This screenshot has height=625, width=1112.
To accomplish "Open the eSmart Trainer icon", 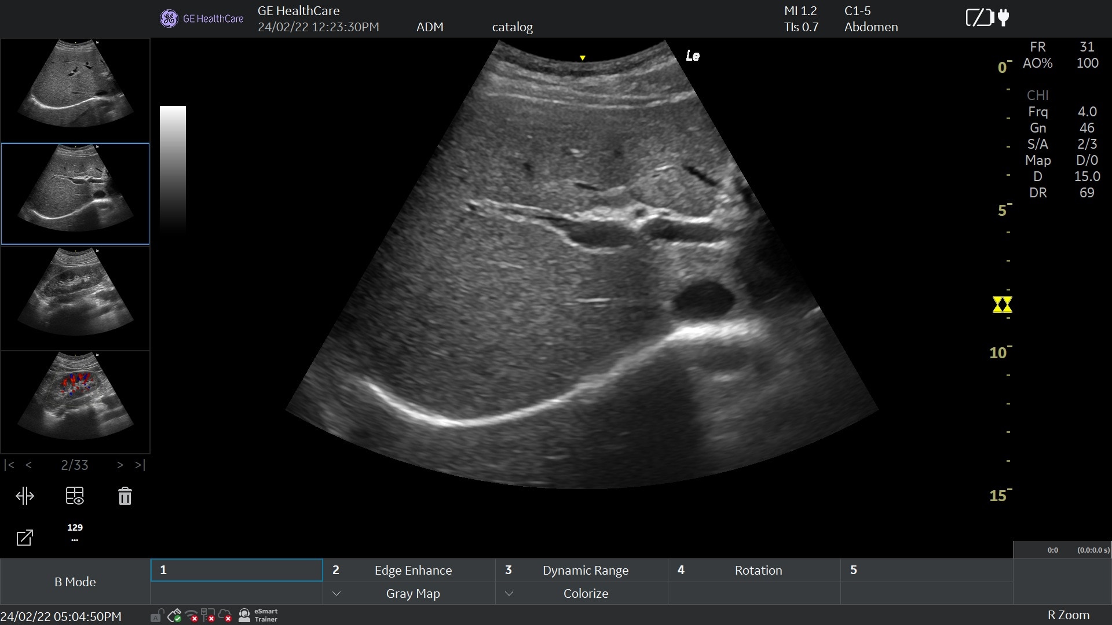I will point(258,615).
